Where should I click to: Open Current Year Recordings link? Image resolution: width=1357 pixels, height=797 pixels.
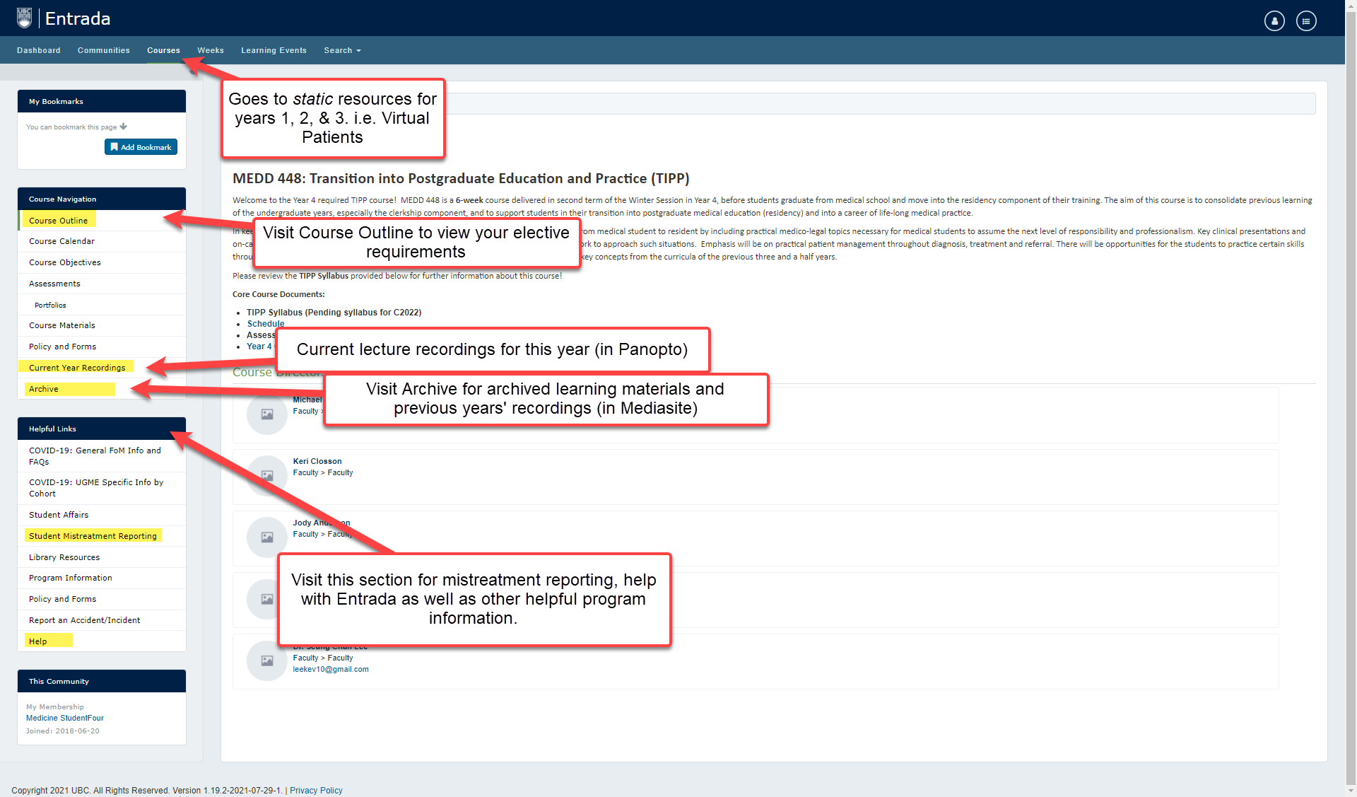[77, 368]
